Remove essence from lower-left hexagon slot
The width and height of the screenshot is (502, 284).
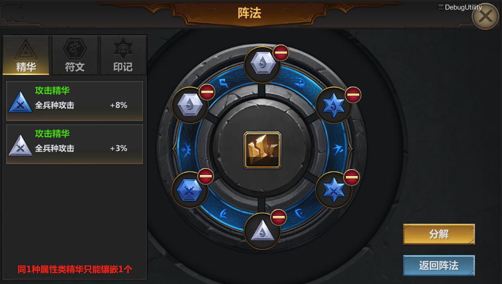point(206,177)
